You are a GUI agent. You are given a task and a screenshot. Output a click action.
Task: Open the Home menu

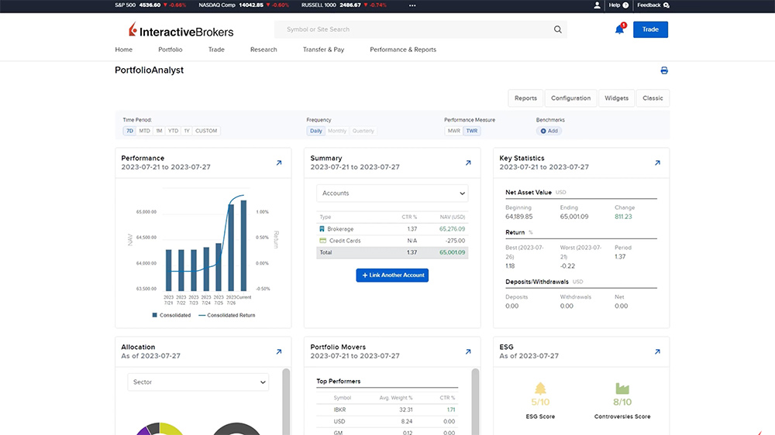(123, 50)
